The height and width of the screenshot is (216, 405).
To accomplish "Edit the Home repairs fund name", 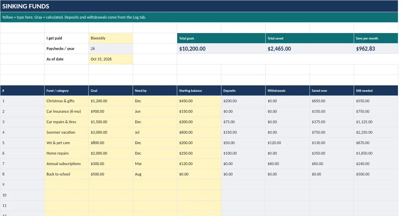I will [x=66, y=153].
